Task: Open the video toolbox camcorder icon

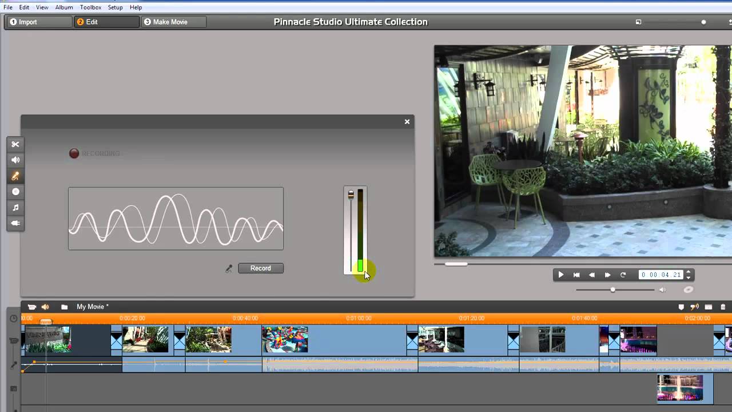Action: [x=32, y=307]
